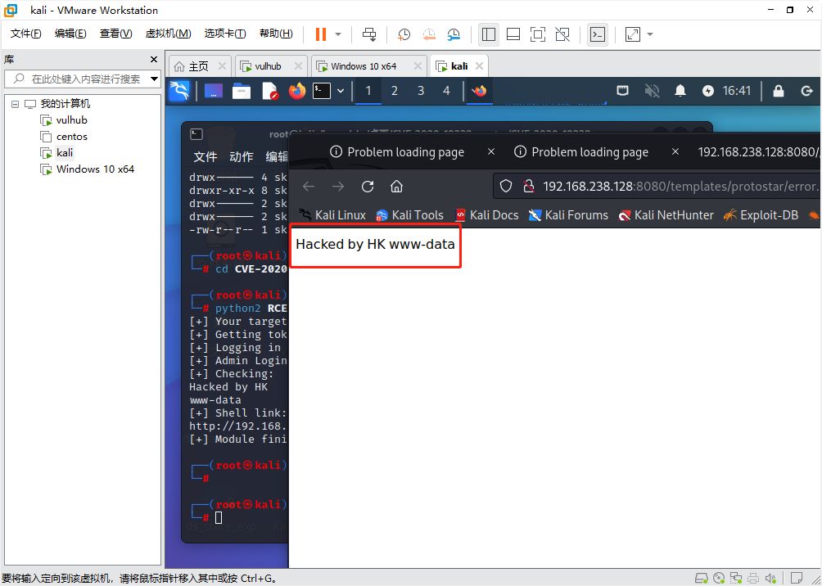The width and height of the screenshot is (822, 586).
Task: Click the stretch guest display icon
Action: pyautogui.click(x=633, y=34)
